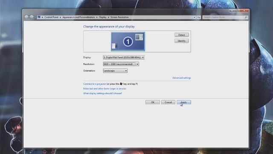Viewport: 273px width, 154px height.
Task: Click the Back navigation arrow button
Action: tap(26, 17)
